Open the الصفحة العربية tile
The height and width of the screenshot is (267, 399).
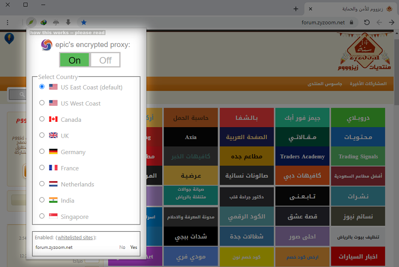tap(247, 137)
